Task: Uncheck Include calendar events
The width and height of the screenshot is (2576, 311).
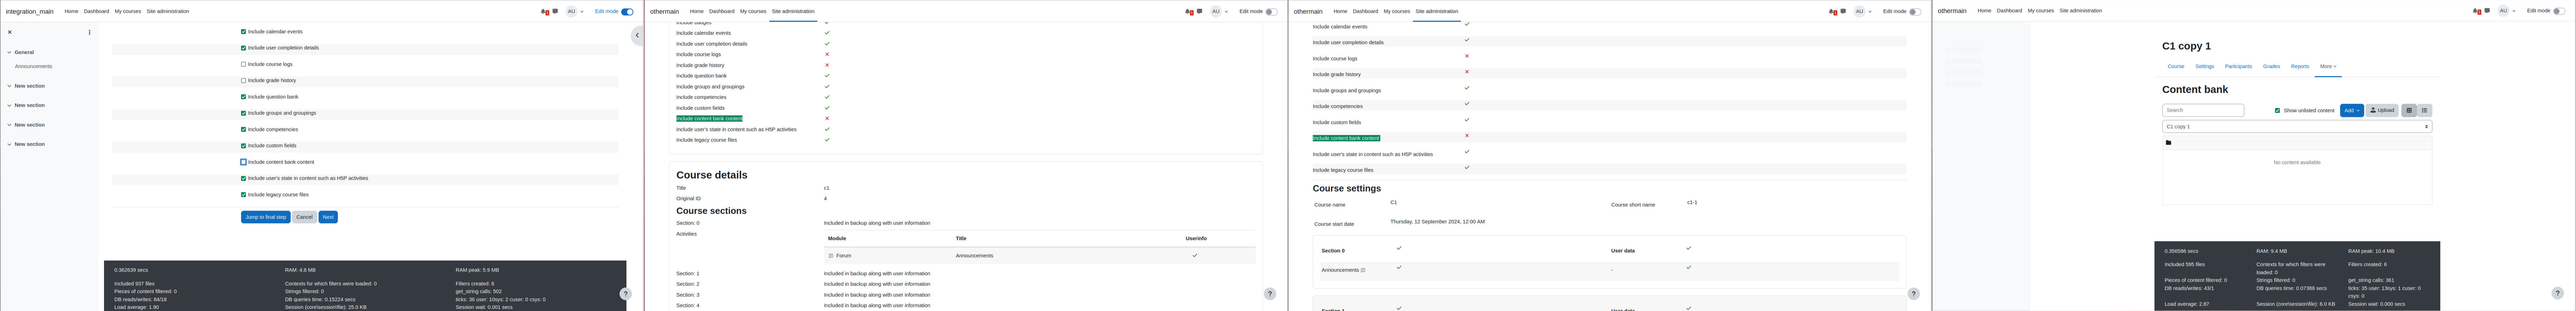Action: pyautogui.click(x=243, y=32)
